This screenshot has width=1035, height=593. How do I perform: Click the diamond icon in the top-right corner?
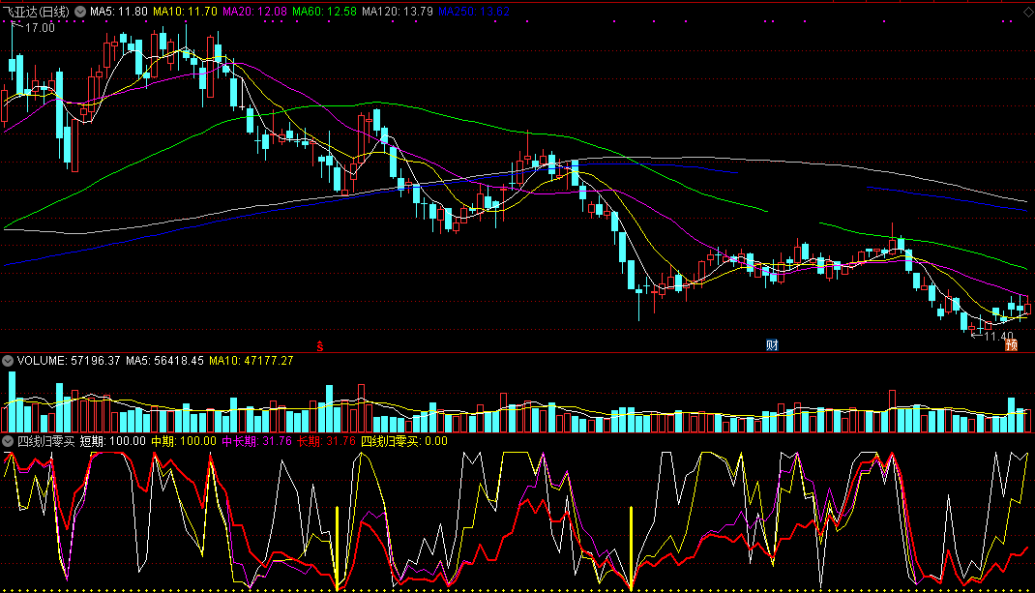click(x=1027, y=12)
